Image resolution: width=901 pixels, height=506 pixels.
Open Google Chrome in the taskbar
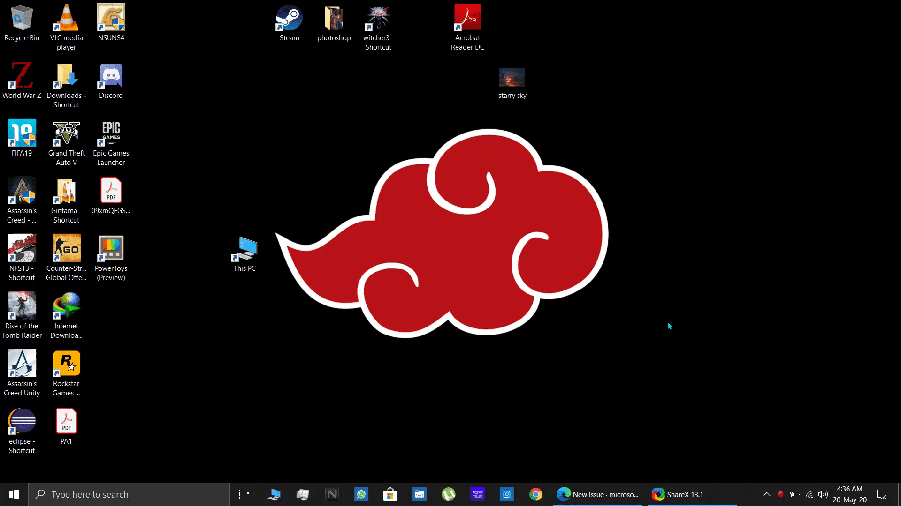(x=535, y=494)
